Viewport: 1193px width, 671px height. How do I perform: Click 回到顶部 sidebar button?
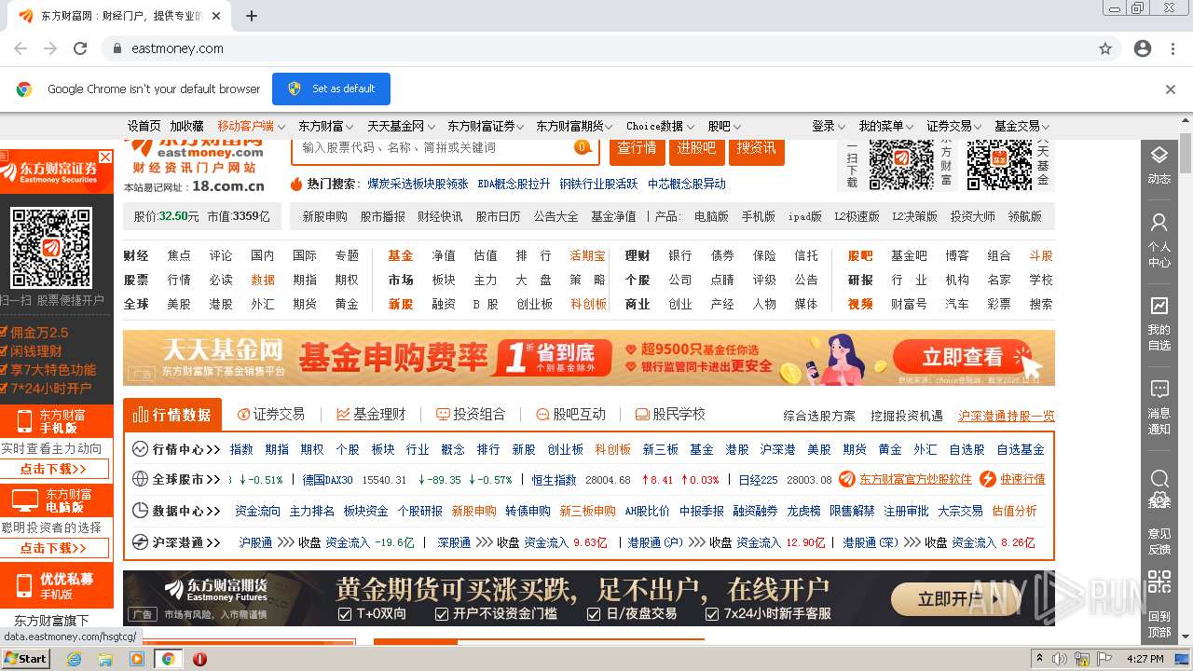[1159, 623]
